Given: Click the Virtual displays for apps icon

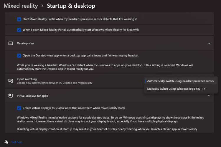Looking at the screenshot, I should (11, 96).
